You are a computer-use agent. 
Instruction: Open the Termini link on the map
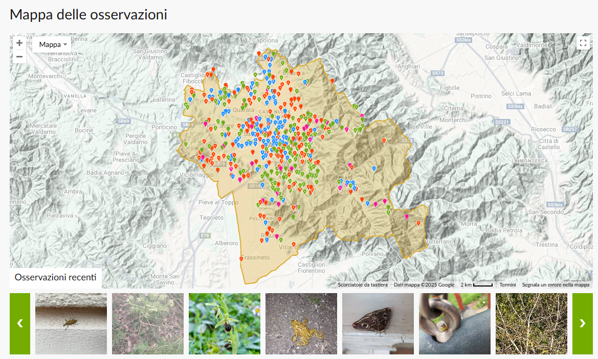pos(507,285)
